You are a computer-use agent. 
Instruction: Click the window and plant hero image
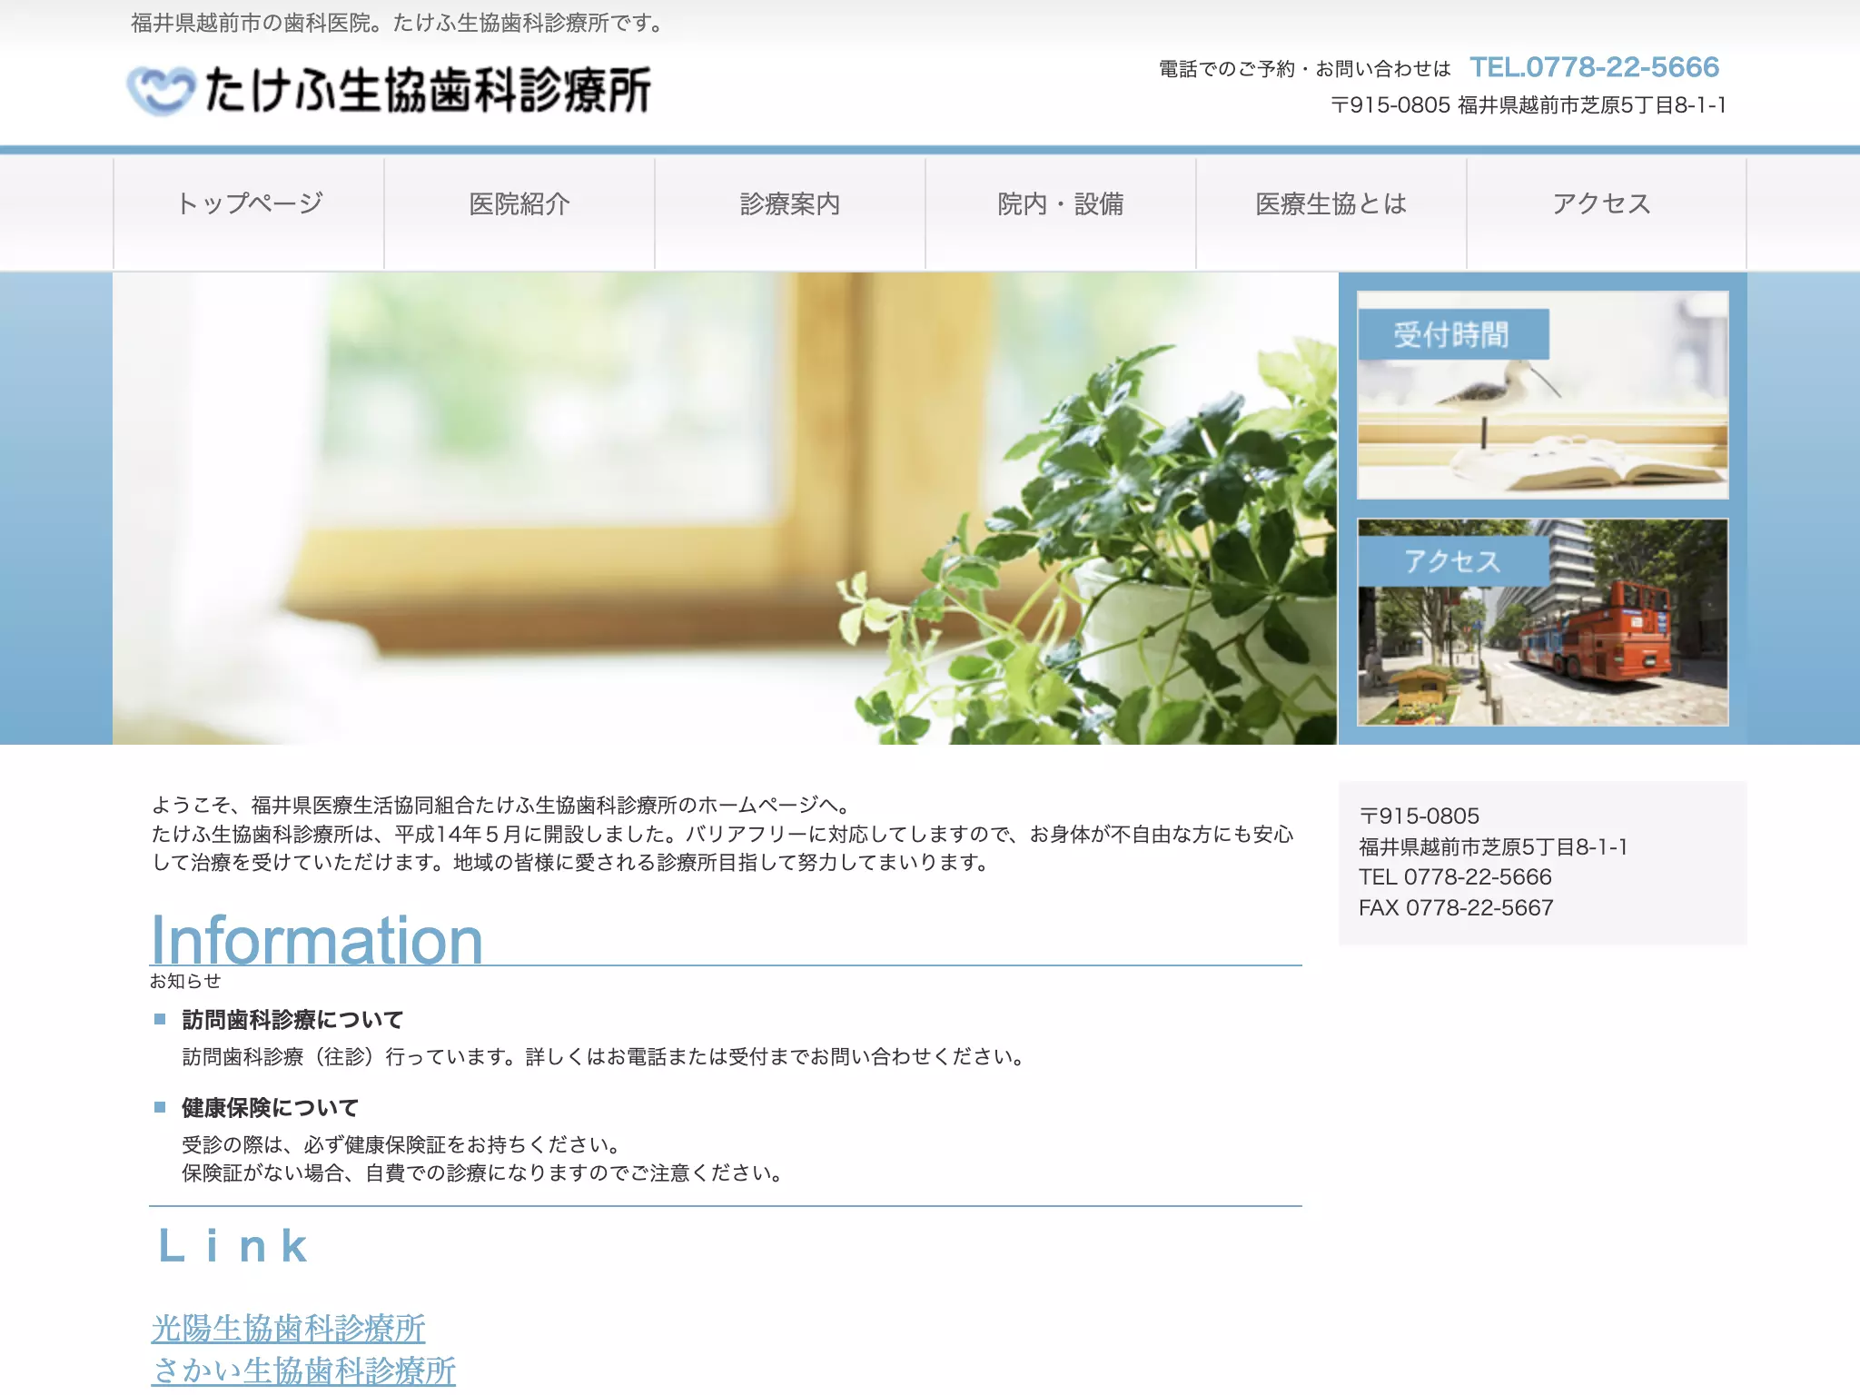[725, 509]
